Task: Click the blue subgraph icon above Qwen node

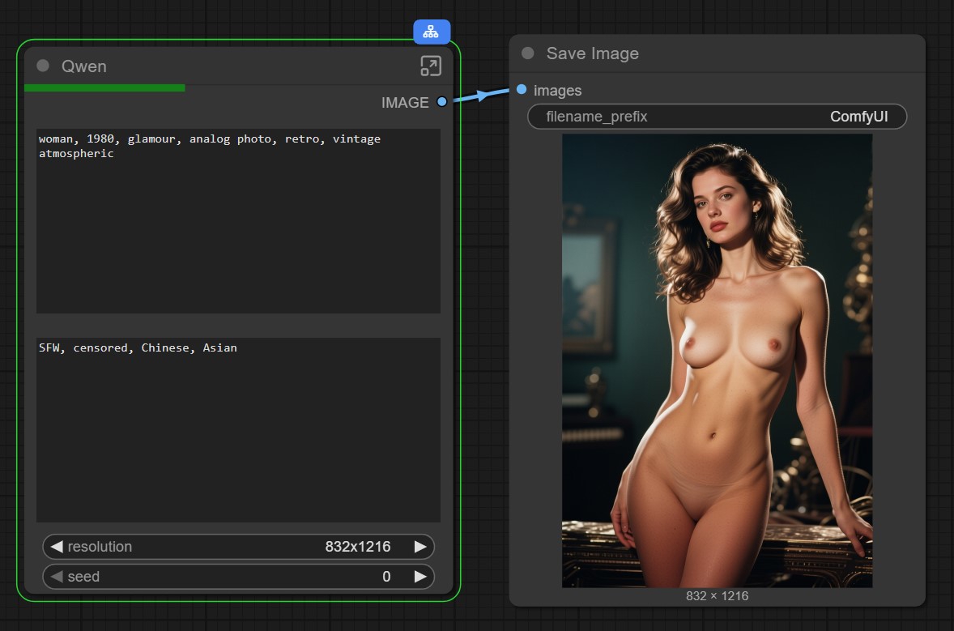Action: 432,32
